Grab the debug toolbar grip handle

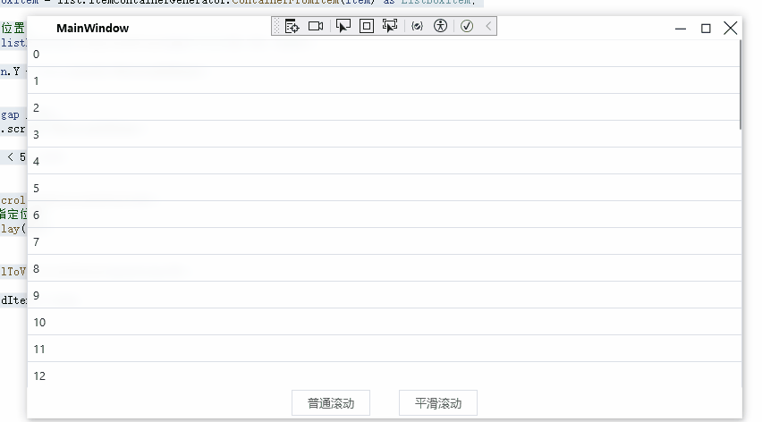(x=277, y=26)
